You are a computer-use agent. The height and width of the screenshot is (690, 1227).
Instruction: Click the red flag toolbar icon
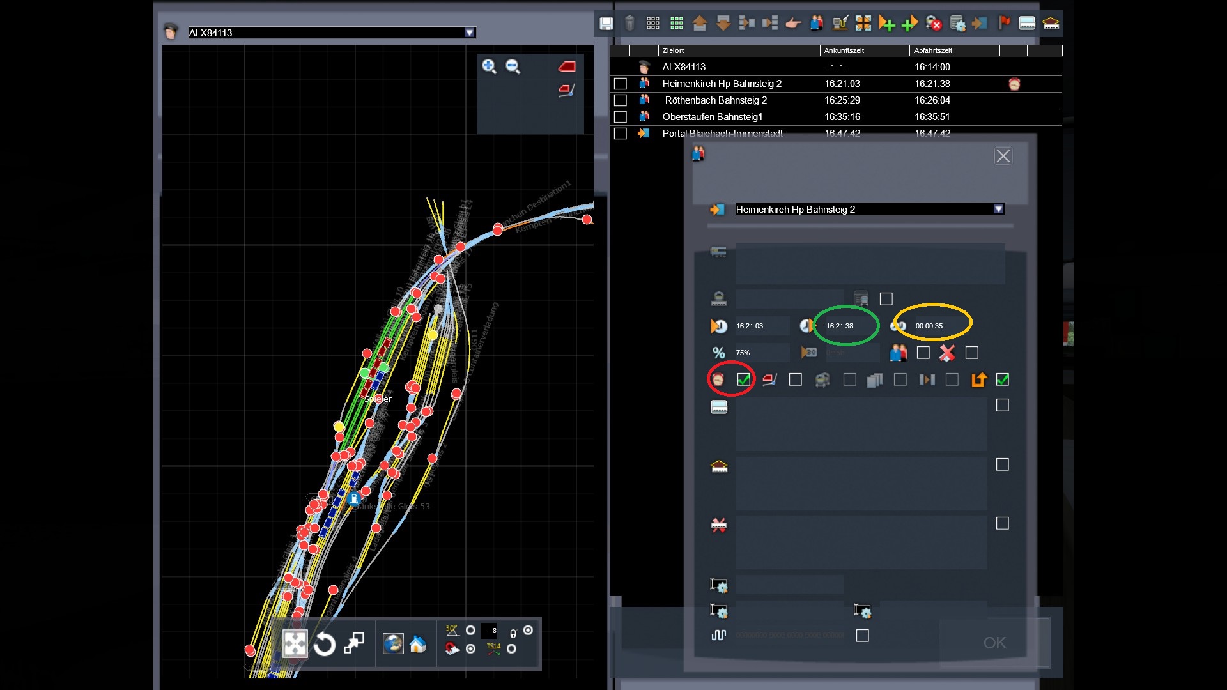tap(1004, 24)
